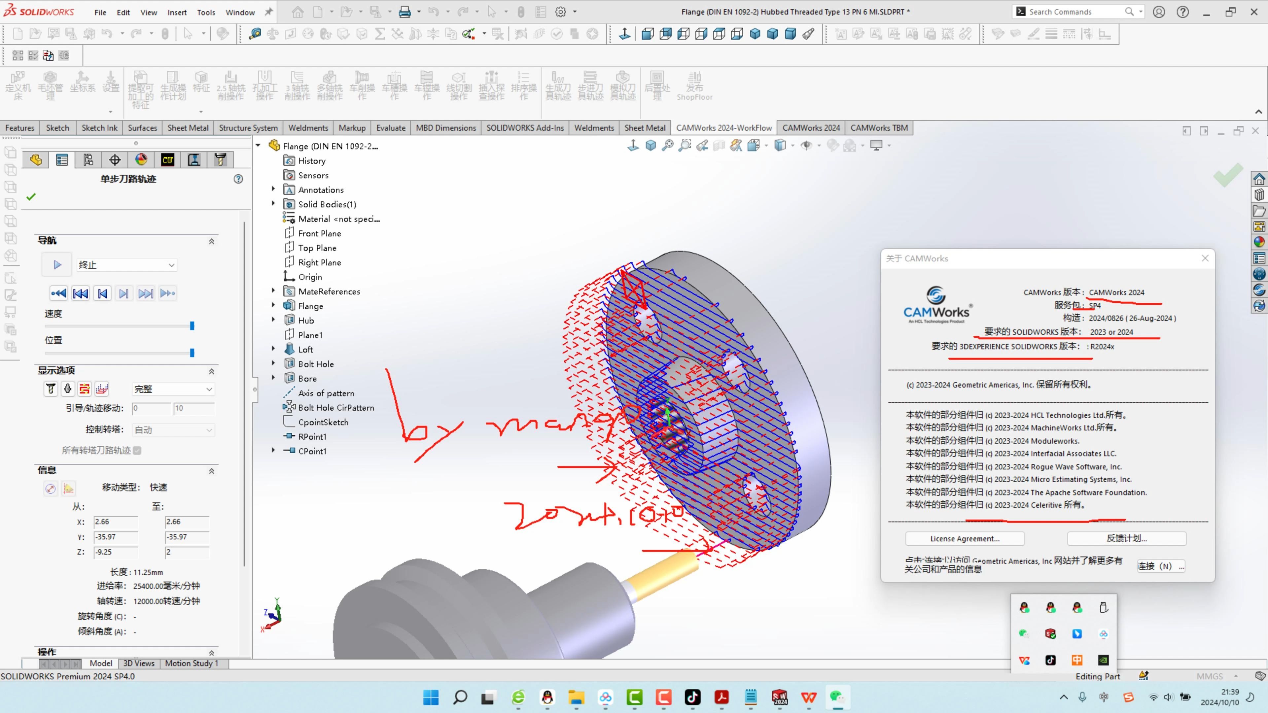The image size is (1268, 713).
Task: Collapse the 信息 section
Action: [212, 471]
